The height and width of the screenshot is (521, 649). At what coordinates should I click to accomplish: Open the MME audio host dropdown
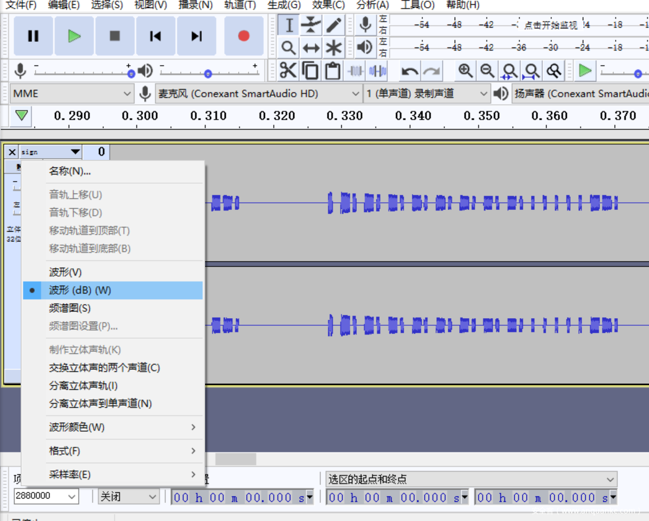point(72,94)
